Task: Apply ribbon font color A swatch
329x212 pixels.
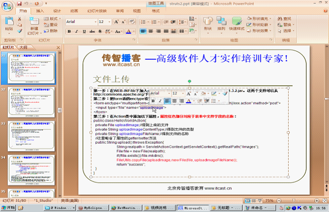Action: (x=129, y=32)
